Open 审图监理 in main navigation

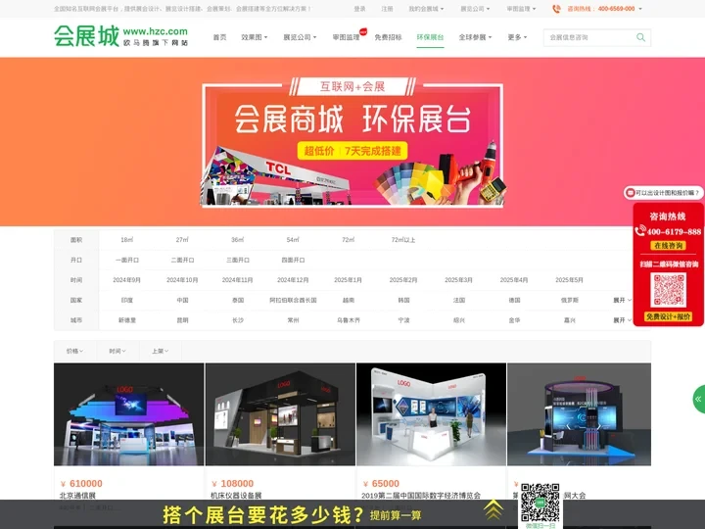(346, 37)
